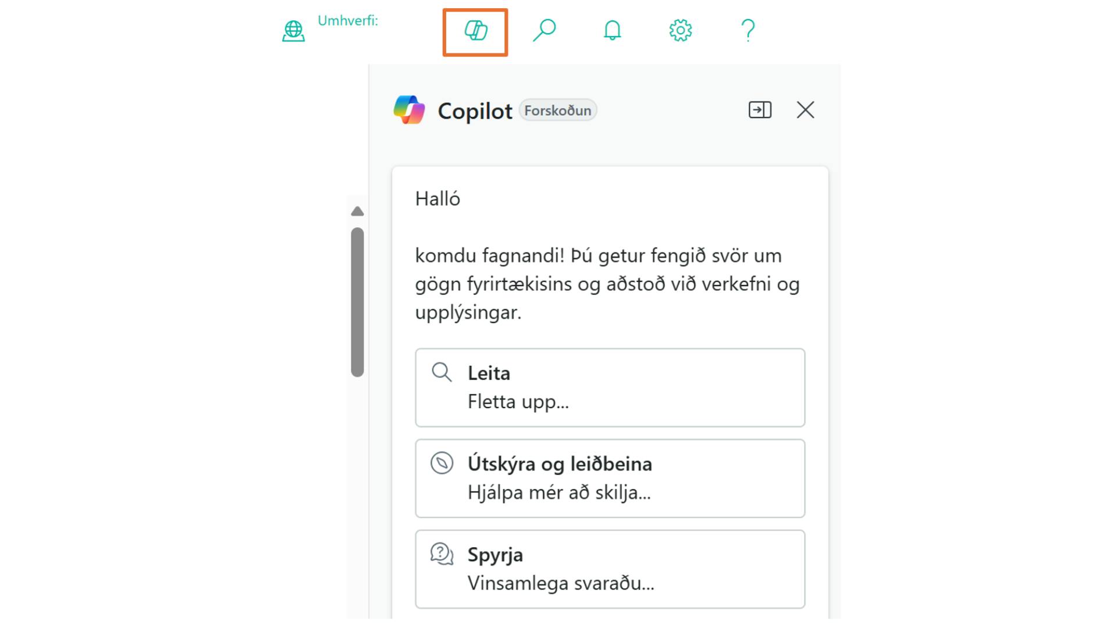Click the colorful Copilot logo
This screenshot has height=628, width=1117.
coord(409,110)
